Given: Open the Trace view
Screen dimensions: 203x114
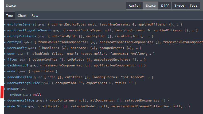Looking at the screenshot, I should (x=179, y=6).
